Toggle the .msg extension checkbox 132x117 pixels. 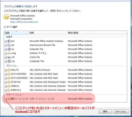6,54
